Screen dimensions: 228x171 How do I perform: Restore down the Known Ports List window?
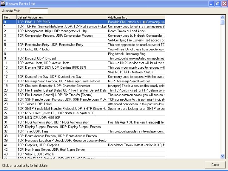click(218, 3)
